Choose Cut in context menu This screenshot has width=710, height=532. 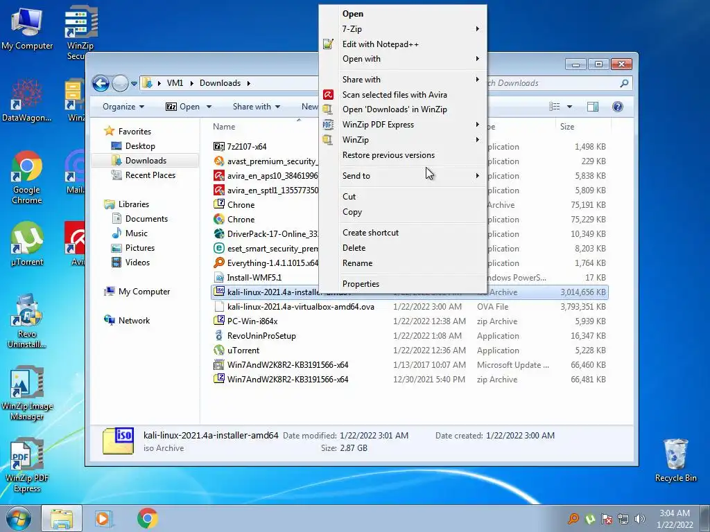tap(349, 196)
